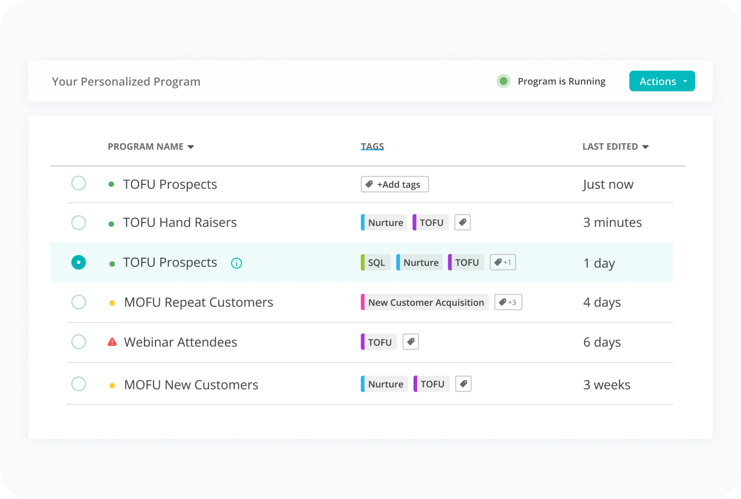Screen dimensions: 741x499
Task: Sort by Last Edited column arrow
Action: point(645,147)
